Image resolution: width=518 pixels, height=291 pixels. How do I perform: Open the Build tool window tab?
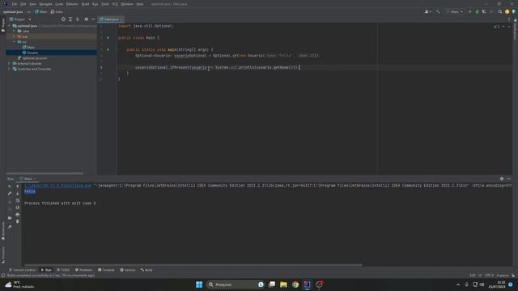click(146, 270)
